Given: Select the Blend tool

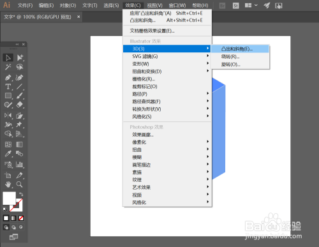Looking at the screenshot, I should 20,154.
